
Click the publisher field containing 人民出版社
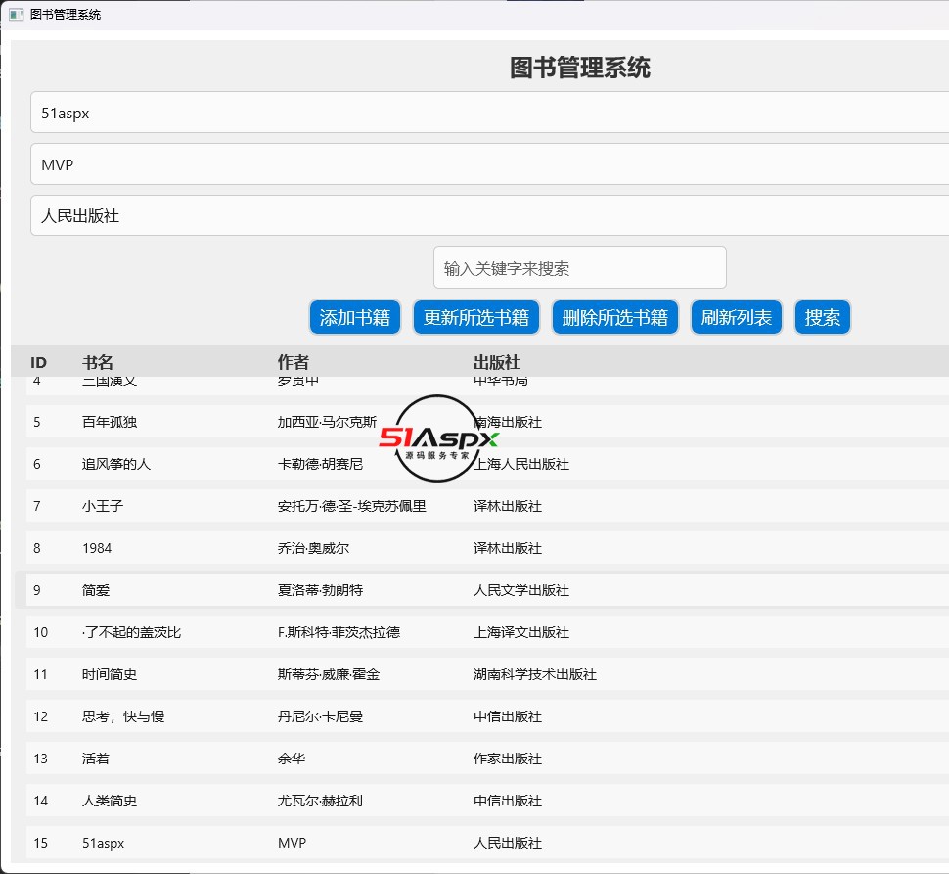point(489,216)
